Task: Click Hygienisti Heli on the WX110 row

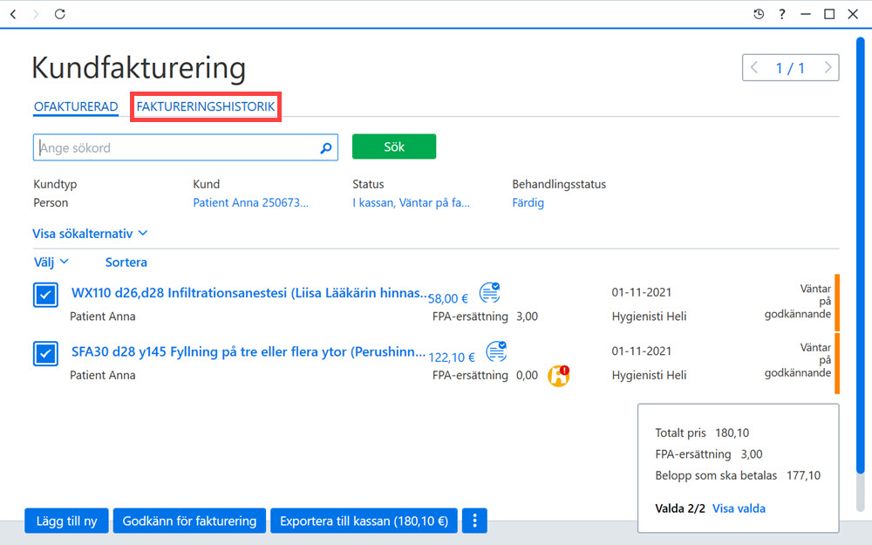Action: 649,317
